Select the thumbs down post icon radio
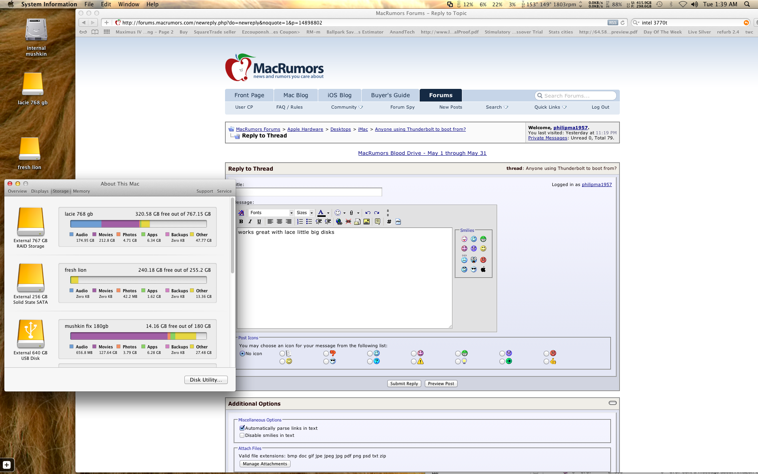This screenshot has height=474, width=758. (326, 354)
